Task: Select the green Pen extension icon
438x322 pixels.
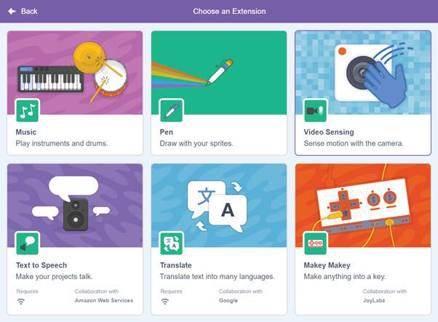Action: point(172,110)
